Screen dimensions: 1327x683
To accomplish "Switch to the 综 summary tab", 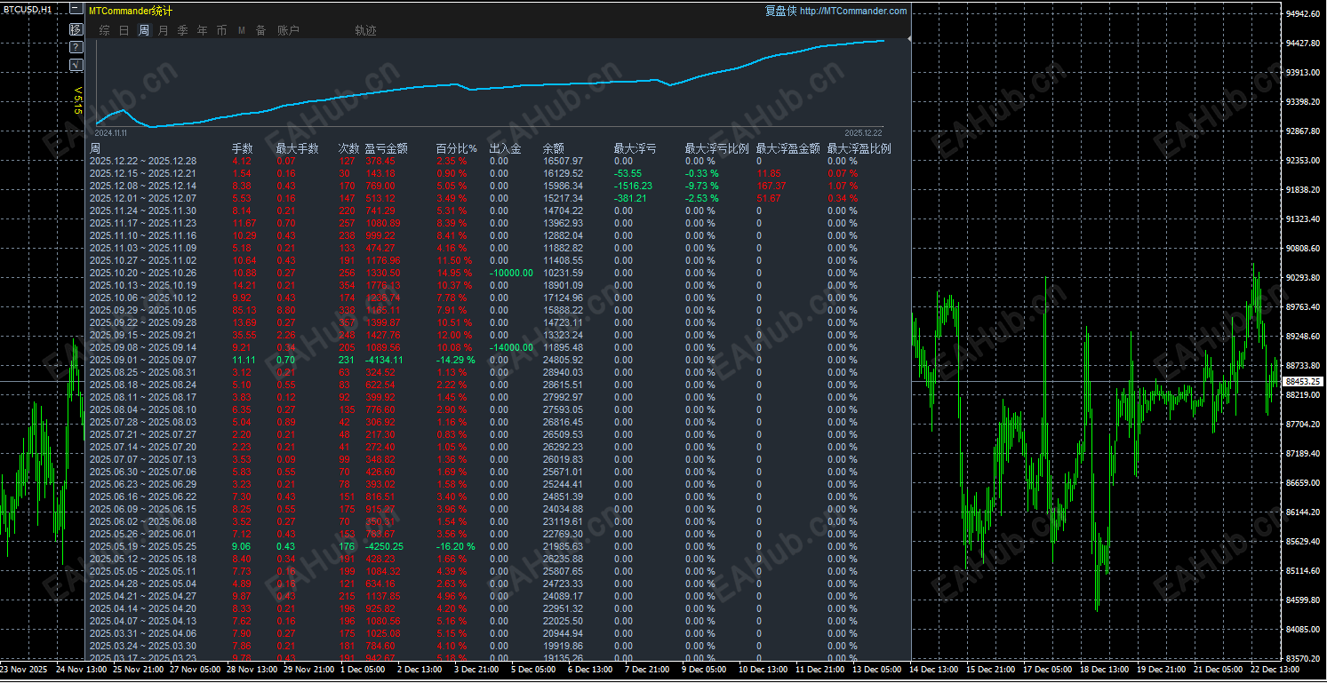I will click(x=105, y=30).
